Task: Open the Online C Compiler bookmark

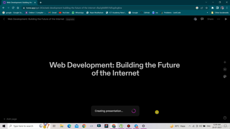Action: (36, 13)
